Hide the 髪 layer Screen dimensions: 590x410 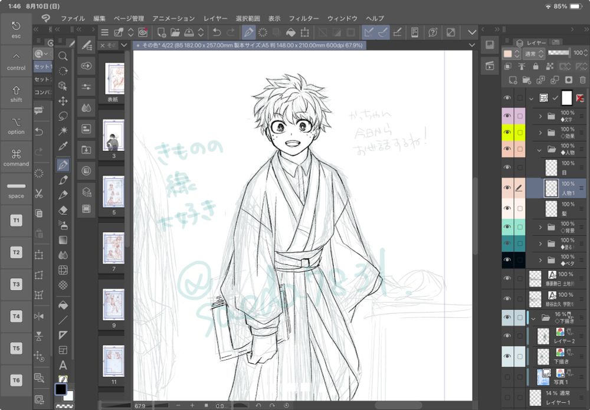click(507, 208)
